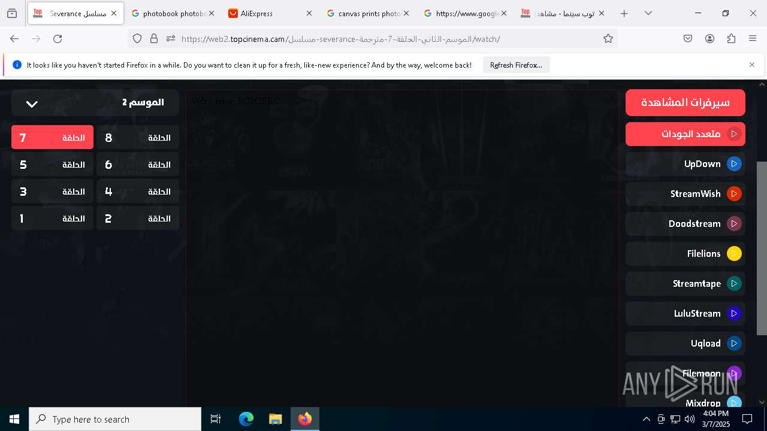The image size is (767, 431).
Task: Open the Firefox View icon in tab bar
Action: [12, 13]
